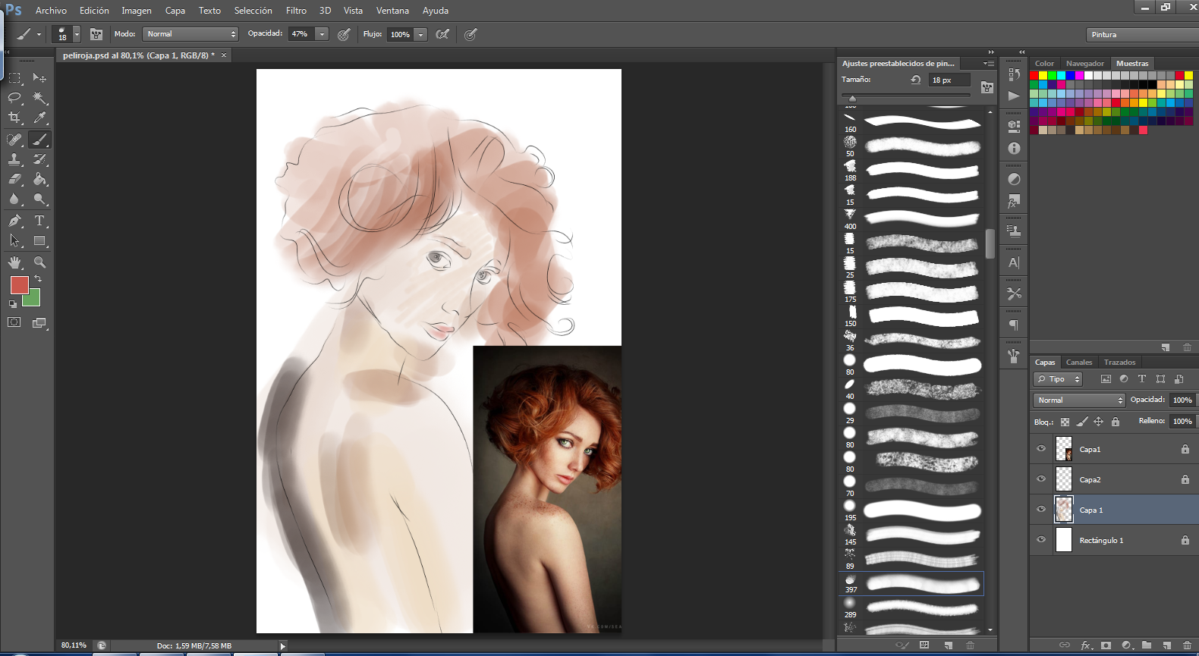Toggle lock transparent pixels
This screenshot has width=1199, height=656.
(x=1065, y=422)
